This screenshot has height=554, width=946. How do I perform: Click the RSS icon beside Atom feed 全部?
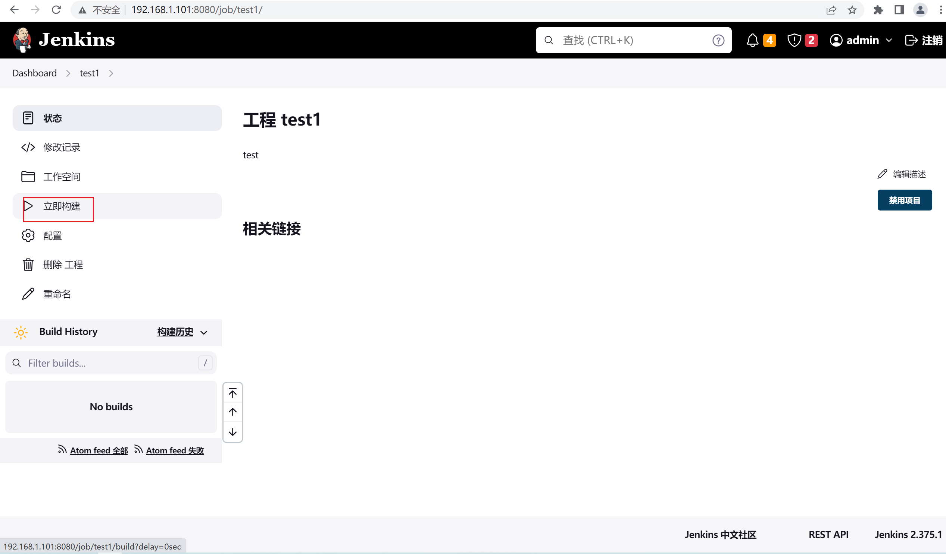62,449
